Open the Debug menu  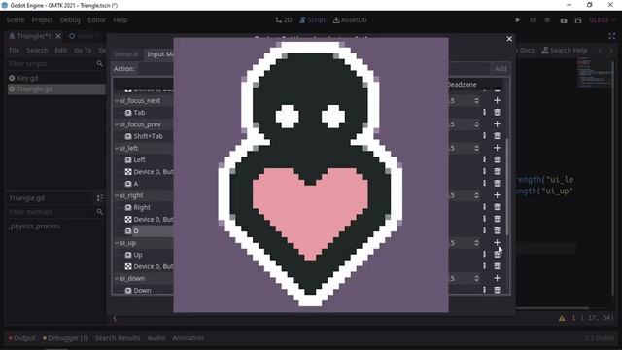pyautogui.click(x=70, y=19)
